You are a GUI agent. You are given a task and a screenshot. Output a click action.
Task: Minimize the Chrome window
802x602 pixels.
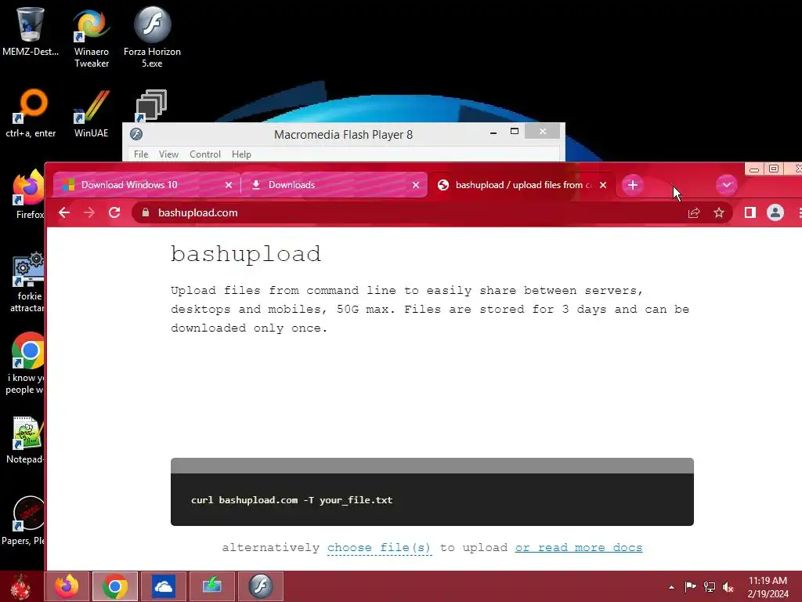[x=754, y=169]
